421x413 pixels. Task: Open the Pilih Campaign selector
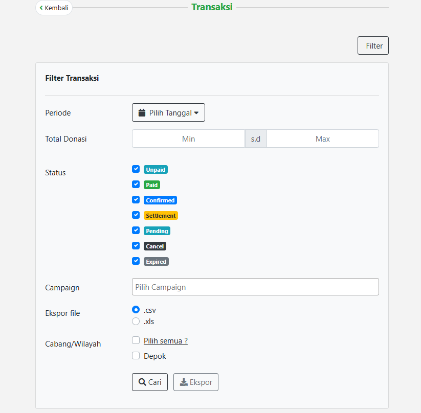[x=255, y=287]
